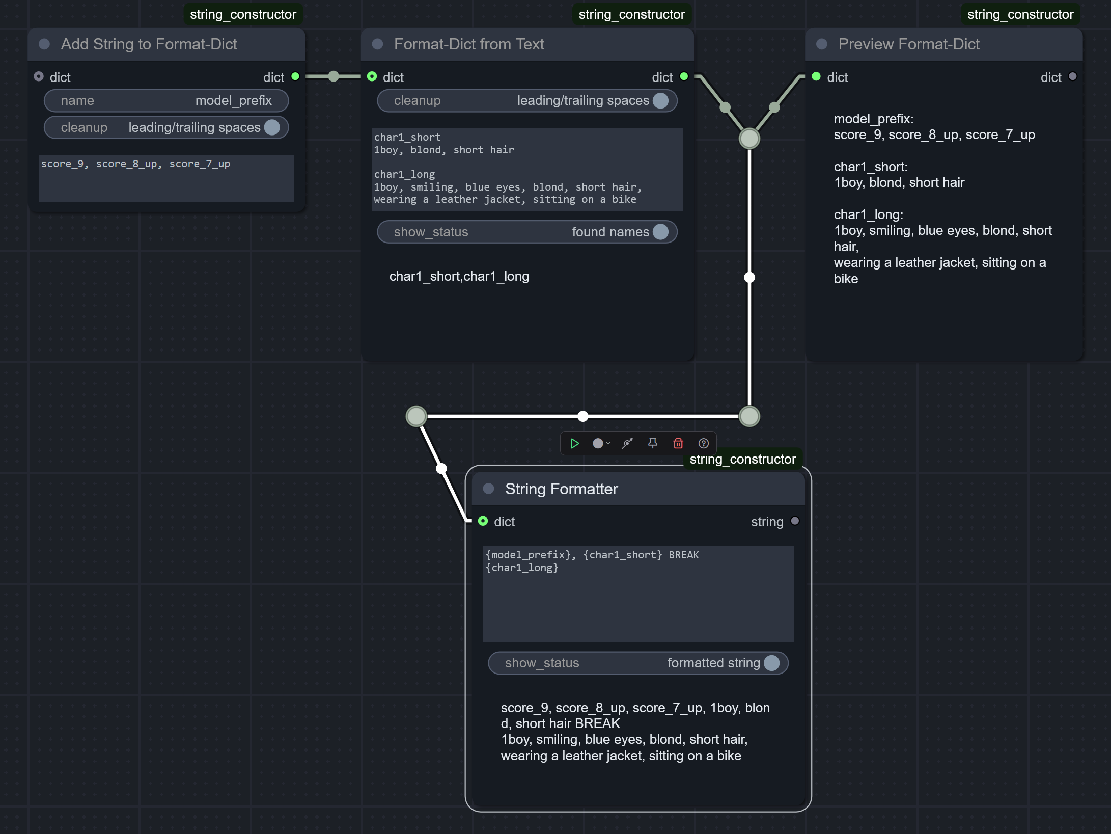Pin the selected node with pin icon
Image resolution: width=1111 pixels, height=834 pixels.
click(x=653, y=443)
